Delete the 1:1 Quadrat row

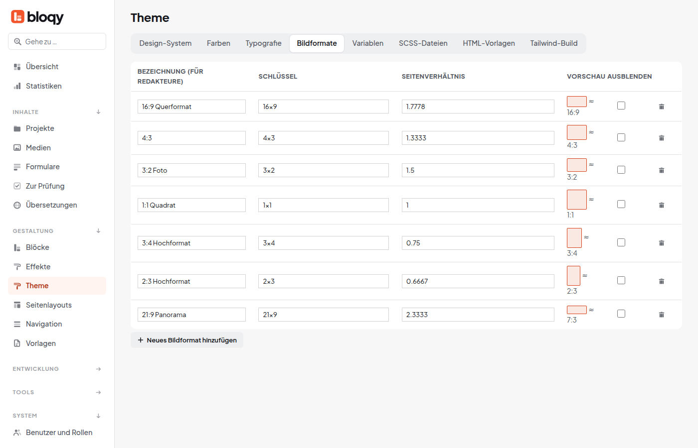662,205
